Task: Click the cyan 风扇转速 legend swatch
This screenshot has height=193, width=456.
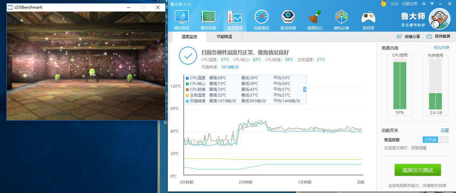Action: point(187,101)
